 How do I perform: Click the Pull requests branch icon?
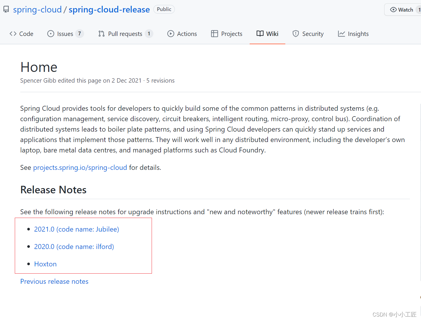pyautogui.click(x=101, y=34)
